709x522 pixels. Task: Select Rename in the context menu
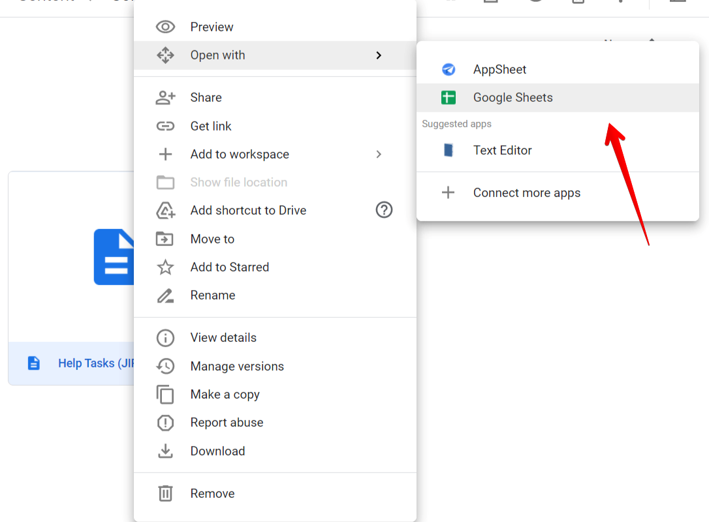[212, 295]
